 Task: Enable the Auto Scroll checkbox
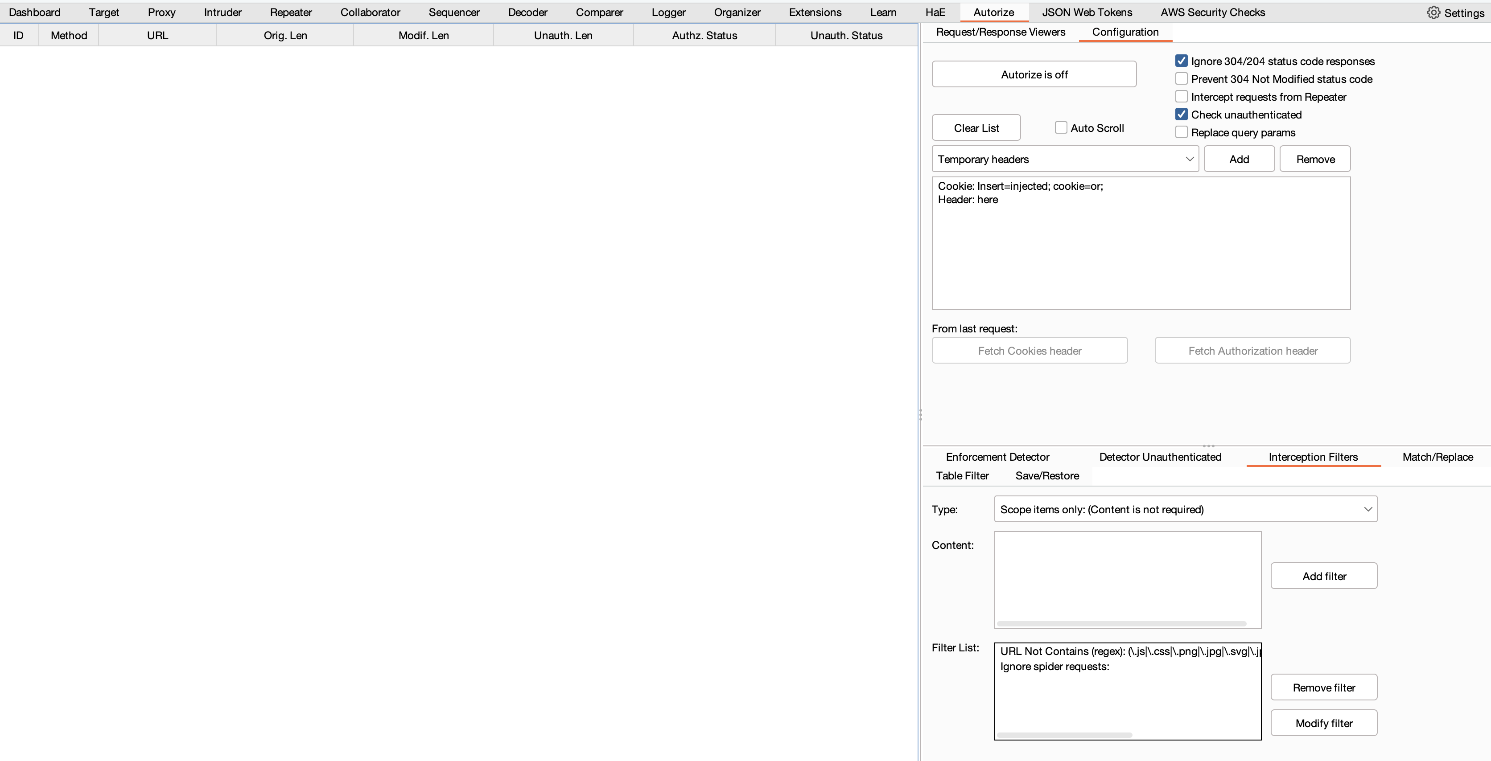point(1060,128)
